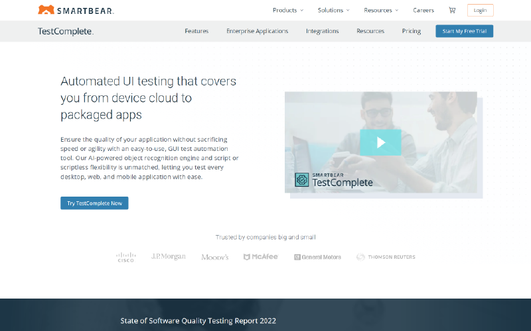Expand the Solutions dropdown menu
The height and width of the screenshot is (331, 531).
click(x=334, y=10)
